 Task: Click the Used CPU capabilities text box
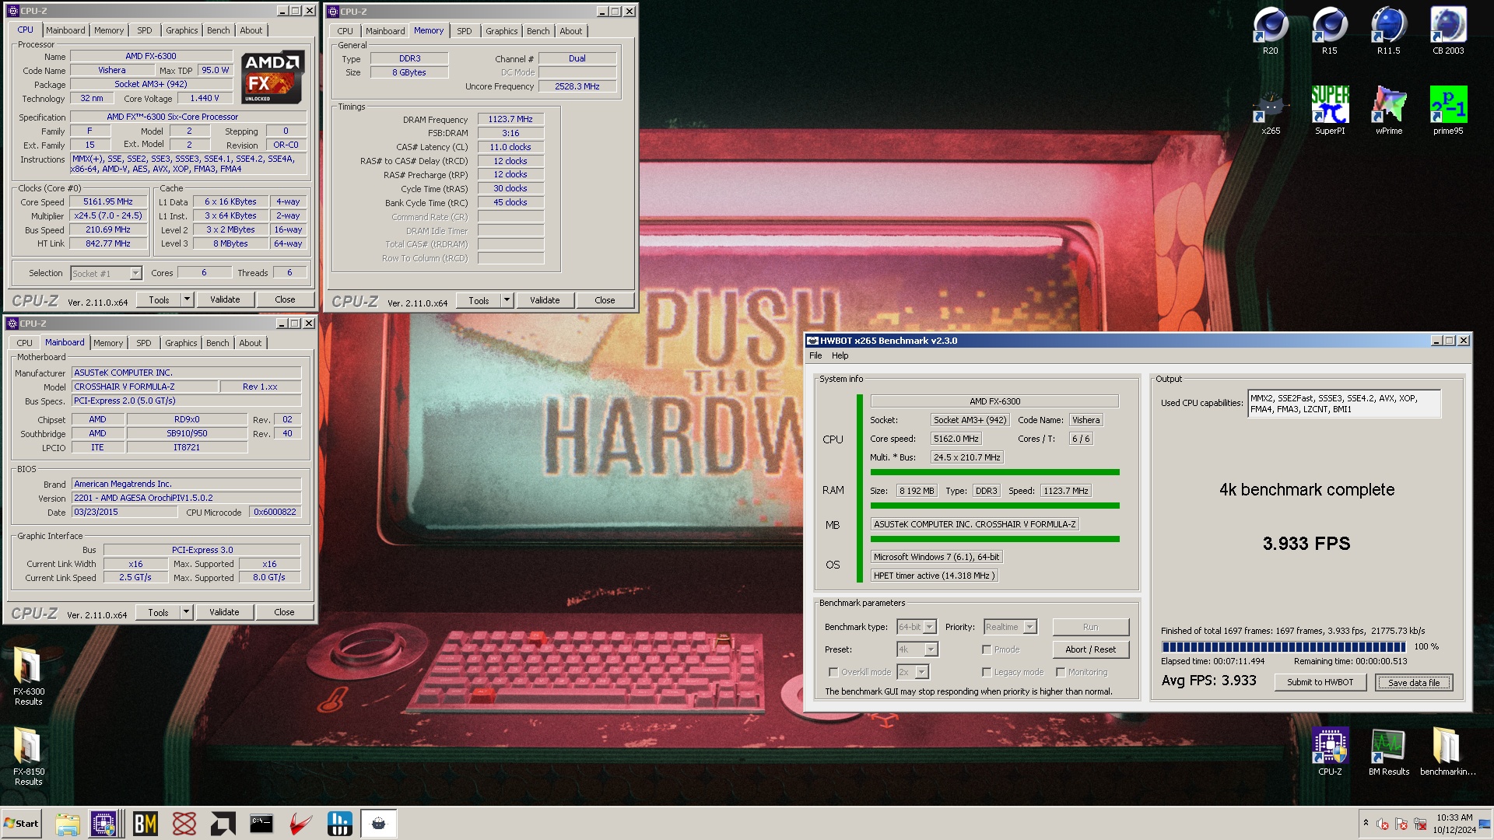(1344, 404)
